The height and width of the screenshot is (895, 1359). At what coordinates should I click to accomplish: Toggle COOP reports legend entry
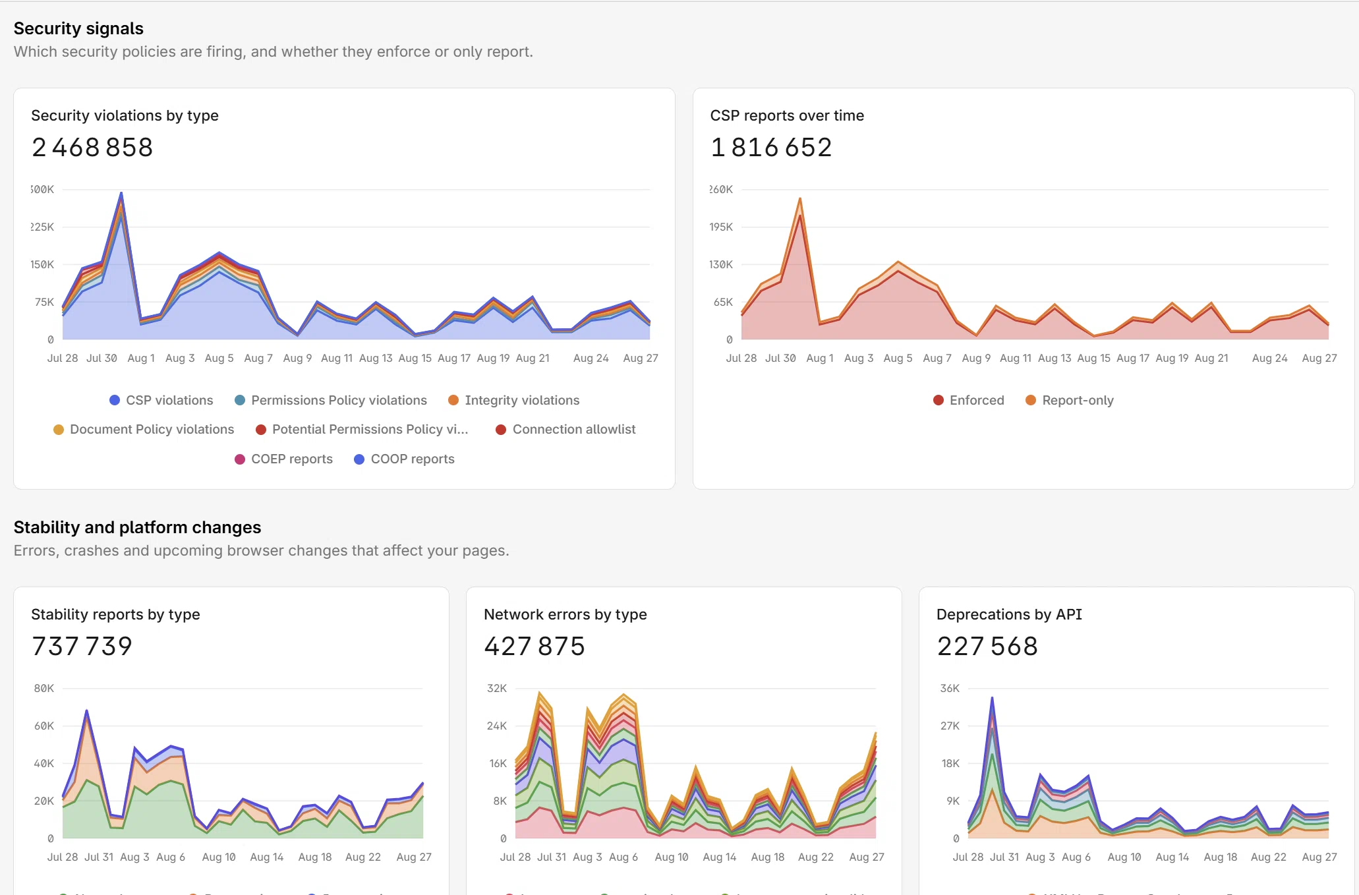[x=404, y=459]
